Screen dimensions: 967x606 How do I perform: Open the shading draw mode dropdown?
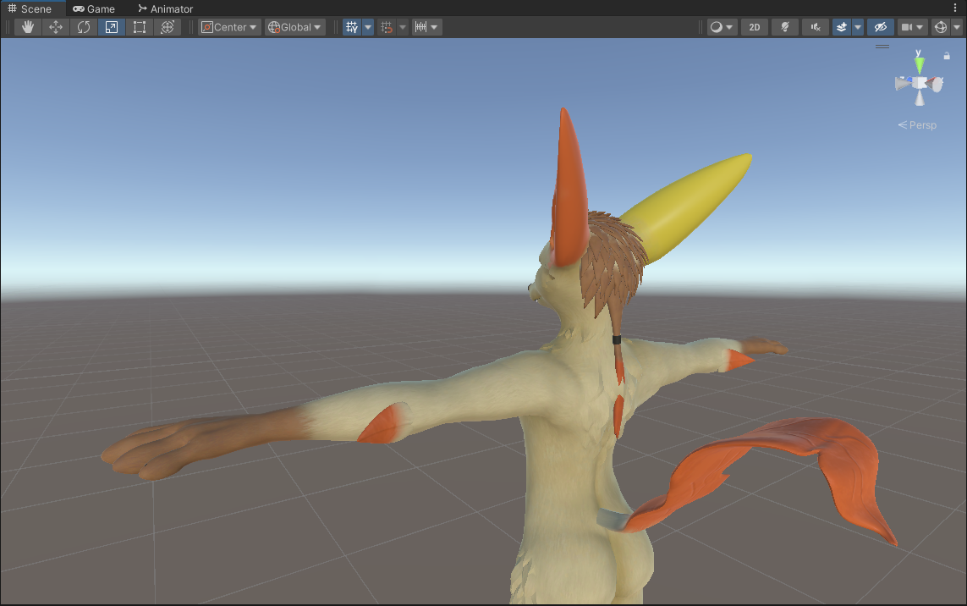[x=722, y=27]
